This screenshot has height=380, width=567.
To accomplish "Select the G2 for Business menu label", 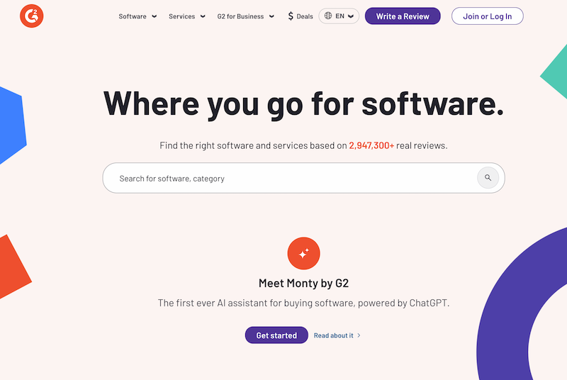I will tap(240, 16).
